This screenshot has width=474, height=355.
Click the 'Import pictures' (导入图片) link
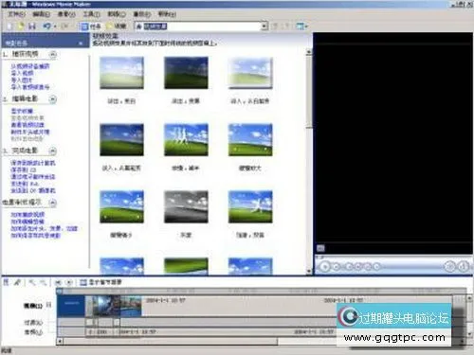point(22,80)
